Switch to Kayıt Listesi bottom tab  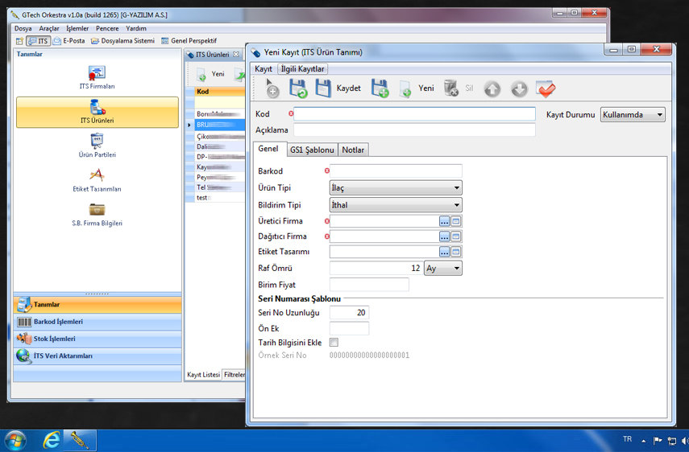pos(203,375)
